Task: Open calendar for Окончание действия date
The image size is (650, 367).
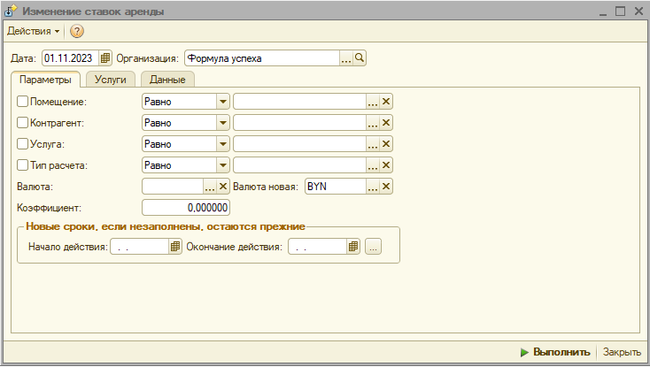Action: (x=352, y=248)
